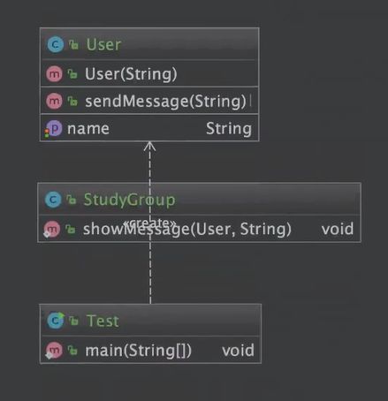Click public lock icon beside Test title

[73, 321]
